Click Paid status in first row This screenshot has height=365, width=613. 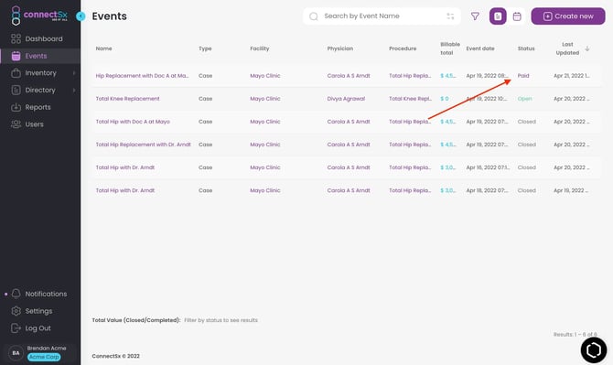tap(523, 75)
